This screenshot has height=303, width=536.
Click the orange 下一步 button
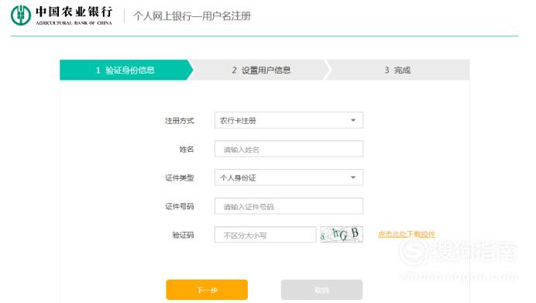tap(207, 290)
